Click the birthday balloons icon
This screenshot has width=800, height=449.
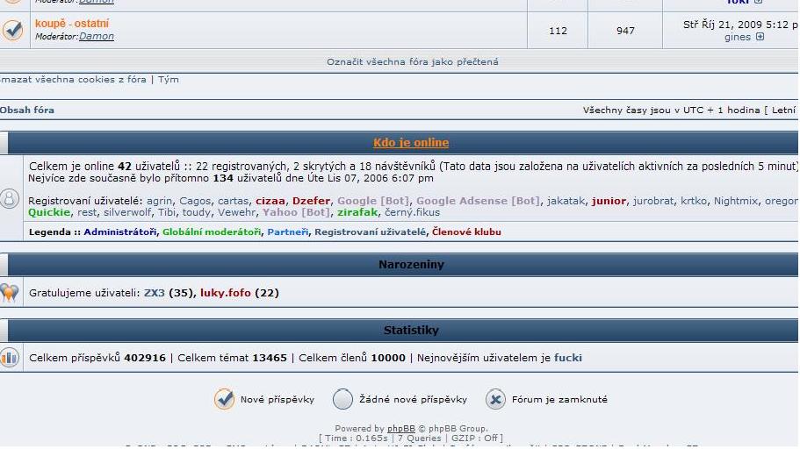(x=10, y=293)
